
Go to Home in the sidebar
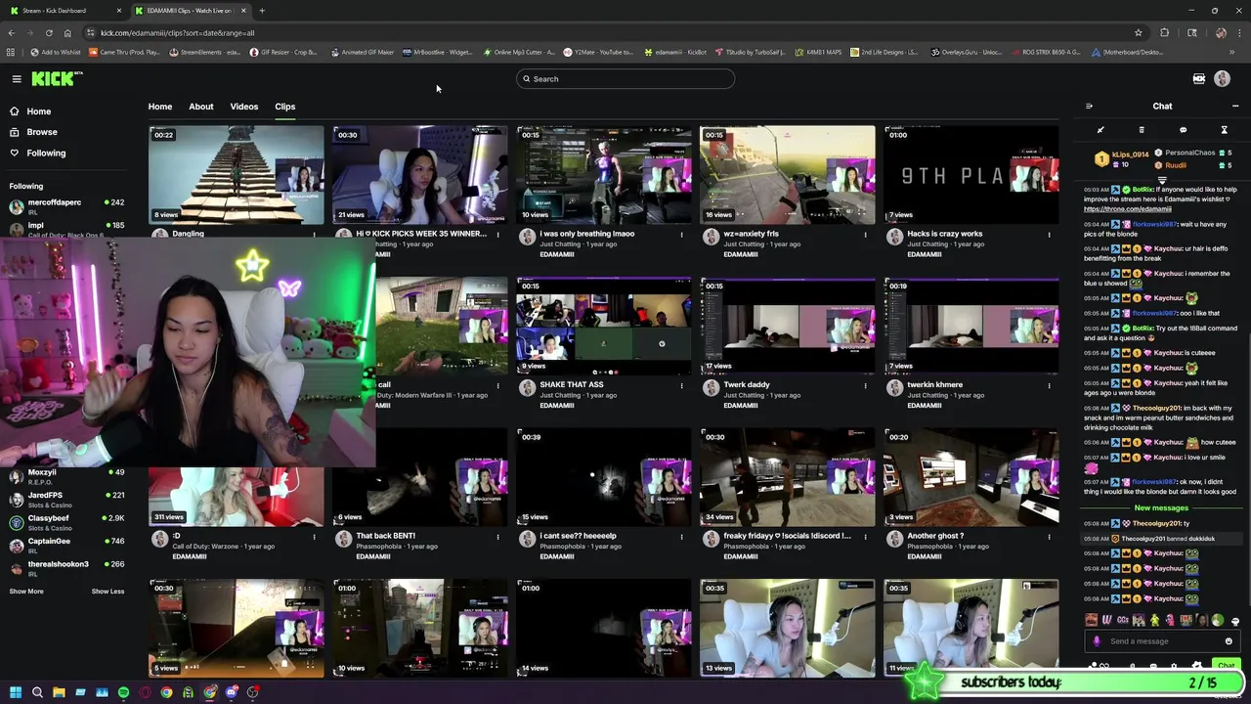tap(30, 111)
